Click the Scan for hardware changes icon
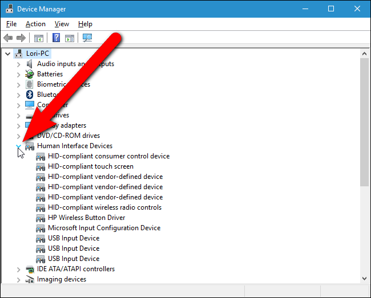The height and width of the screenshot is (298, 371). click(x=87, y=38)
